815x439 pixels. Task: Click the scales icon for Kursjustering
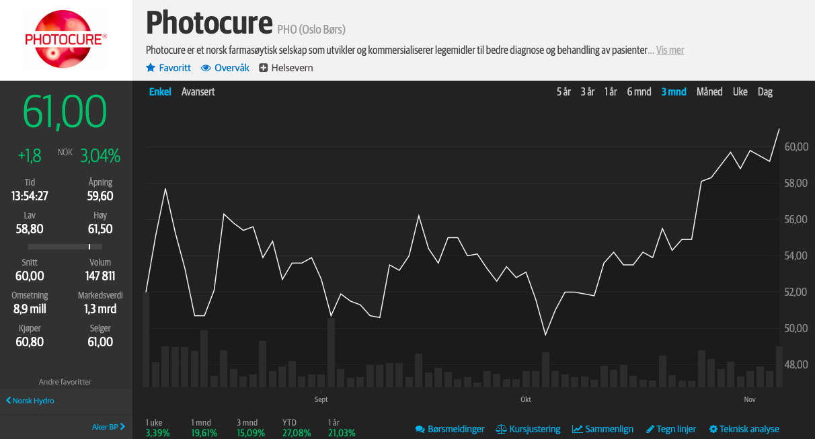[x=501, y=429]
